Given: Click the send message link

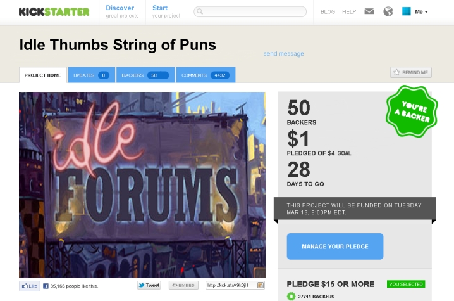Looking at the screenshot, I should (283, 54).
